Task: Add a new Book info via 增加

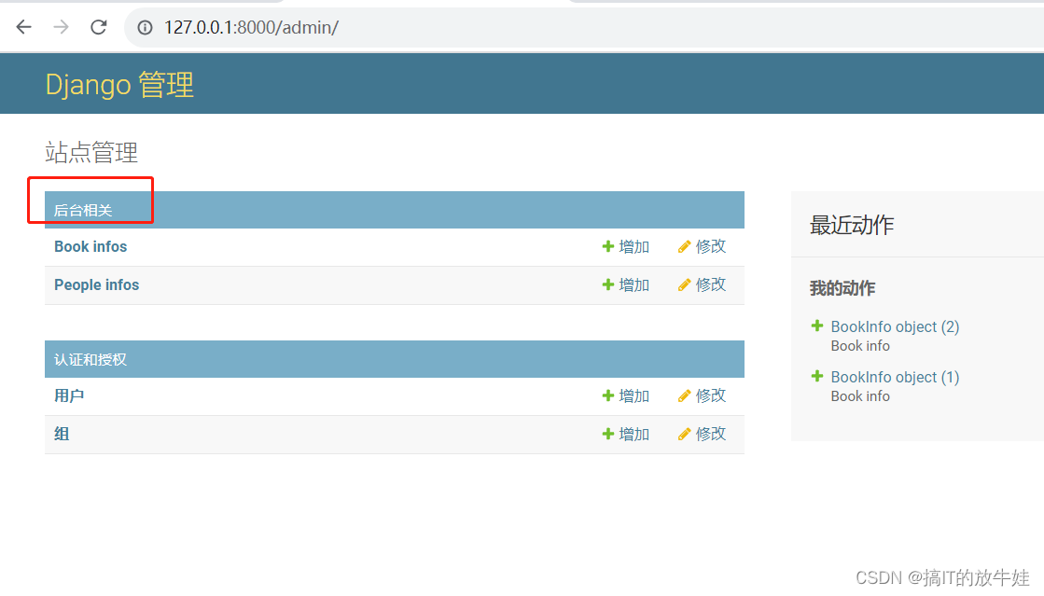Action: coord(626,246)
